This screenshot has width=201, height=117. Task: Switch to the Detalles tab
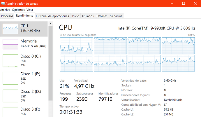point(102,16)
